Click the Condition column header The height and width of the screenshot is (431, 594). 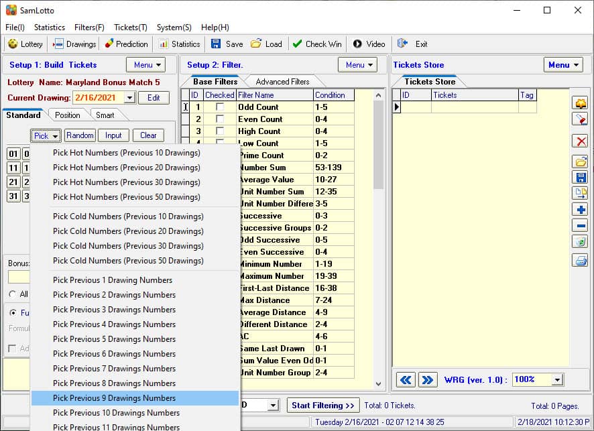(334, 95)
